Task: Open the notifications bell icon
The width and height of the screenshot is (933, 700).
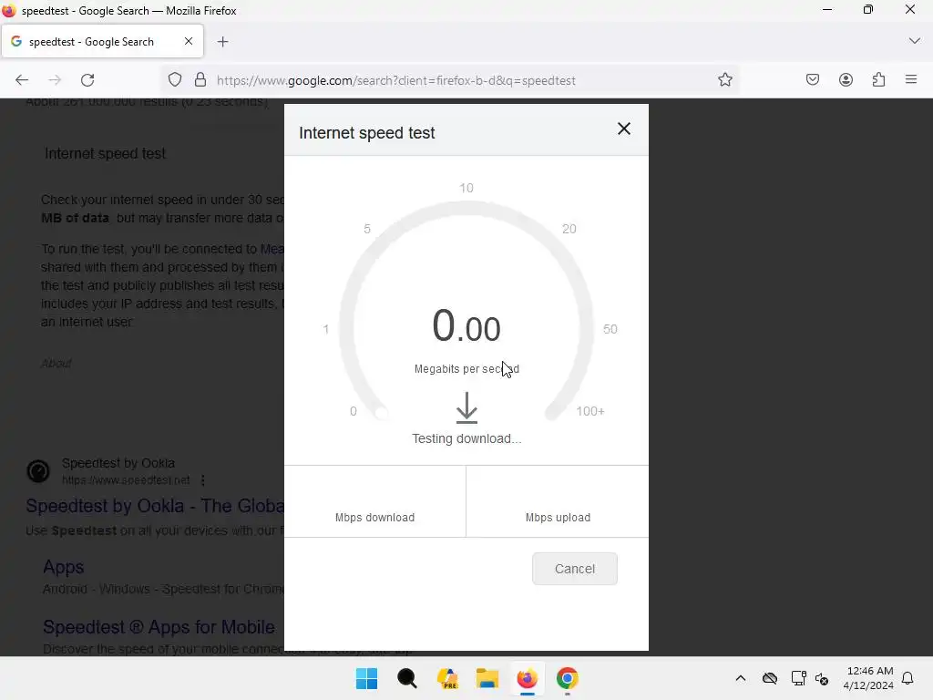Action: (907, 678)
